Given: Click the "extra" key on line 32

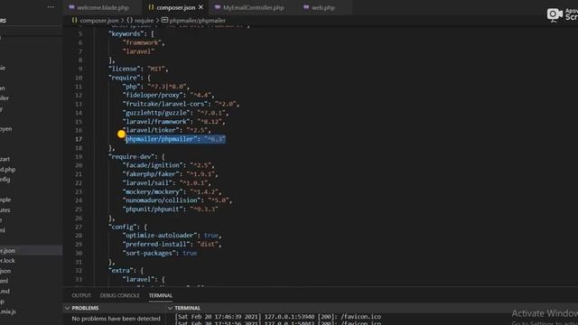Looking at the screenshot, I should click(x=121, y=271).
